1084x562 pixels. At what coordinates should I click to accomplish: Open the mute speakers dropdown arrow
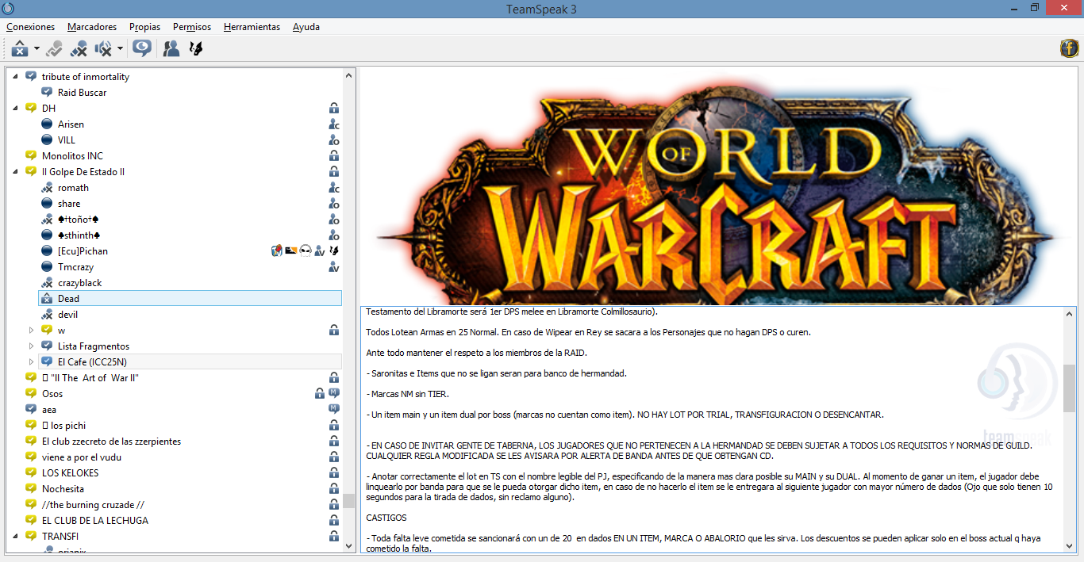tap(120, 49)
